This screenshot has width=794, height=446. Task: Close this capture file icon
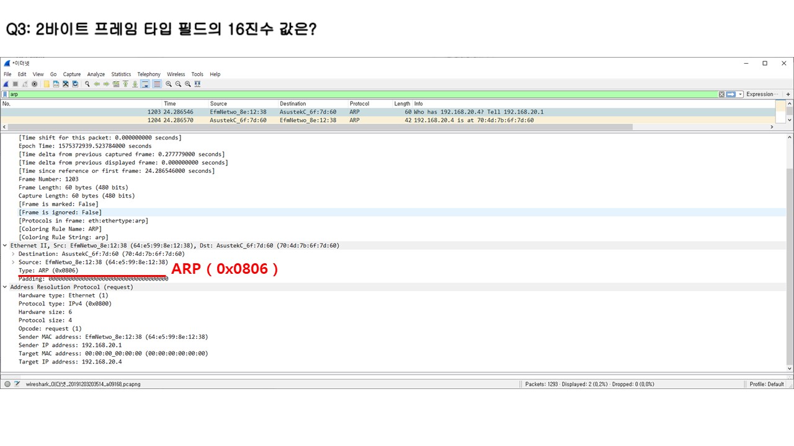pos(66,84)
